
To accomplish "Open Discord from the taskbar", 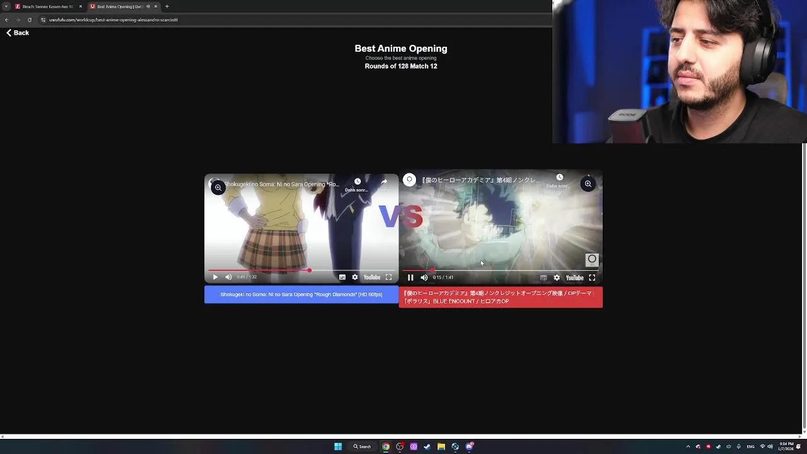I will point(470,446).
